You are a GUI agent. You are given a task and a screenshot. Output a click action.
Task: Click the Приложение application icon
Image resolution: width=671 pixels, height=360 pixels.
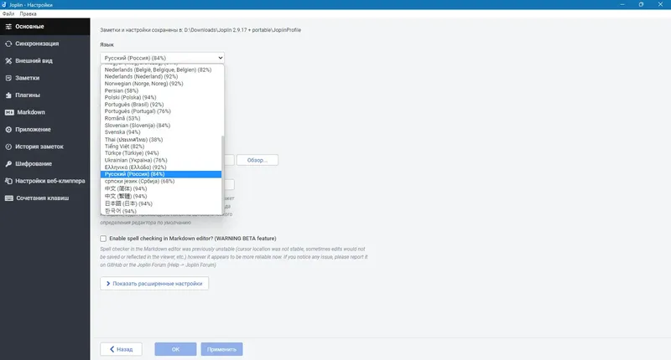pos(8,130)
